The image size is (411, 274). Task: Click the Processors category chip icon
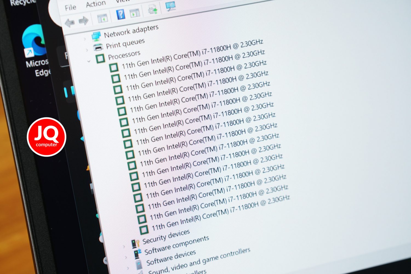(x=100, y=58)
